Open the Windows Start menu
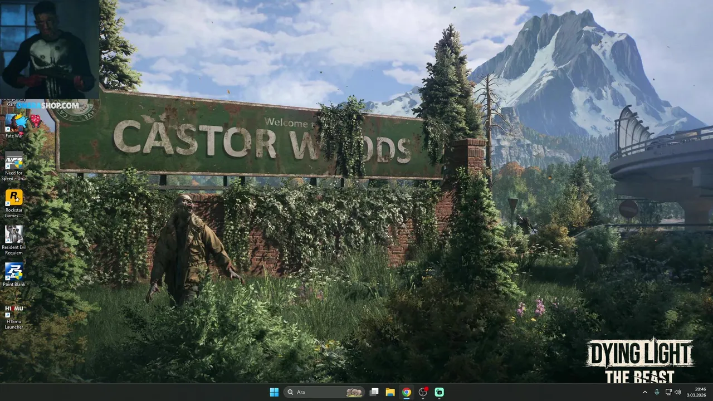This screenshot has width=713, height=401. tap(274, 392)
